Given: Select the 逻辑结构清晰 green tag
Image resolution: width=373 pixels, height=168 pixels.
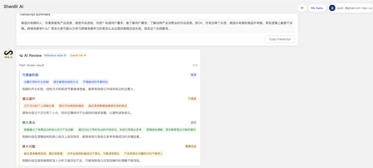Looking at the screenshot, I should click(171, 129).
